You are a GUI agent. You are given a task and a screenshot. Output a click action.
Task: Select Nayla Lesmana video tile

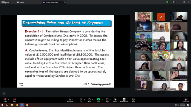pyautogui.click(x=161, y=86)
